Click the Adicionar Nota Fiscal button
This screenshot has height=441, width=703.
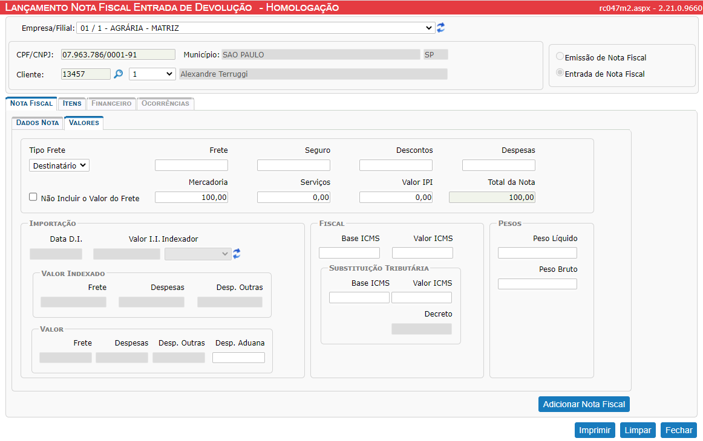(x=584, y=404)
